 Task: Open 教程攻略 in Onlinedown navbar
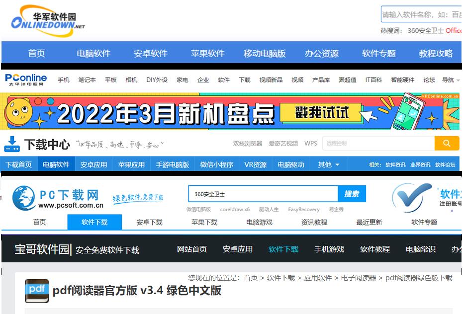click(436, 54)
